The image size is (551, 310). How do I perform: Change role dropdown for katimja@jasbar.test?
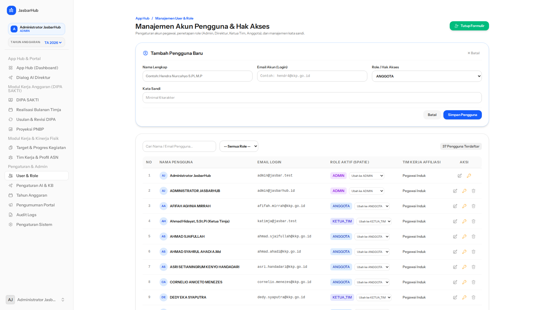(x=374, y=221)
